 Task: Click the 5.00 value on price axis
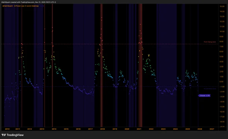(x=222, y=56)
